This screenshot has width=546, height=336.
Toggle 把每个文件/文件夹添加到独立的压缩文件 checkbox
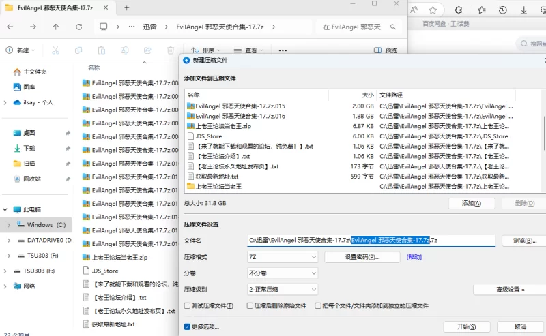click(317, 306)
